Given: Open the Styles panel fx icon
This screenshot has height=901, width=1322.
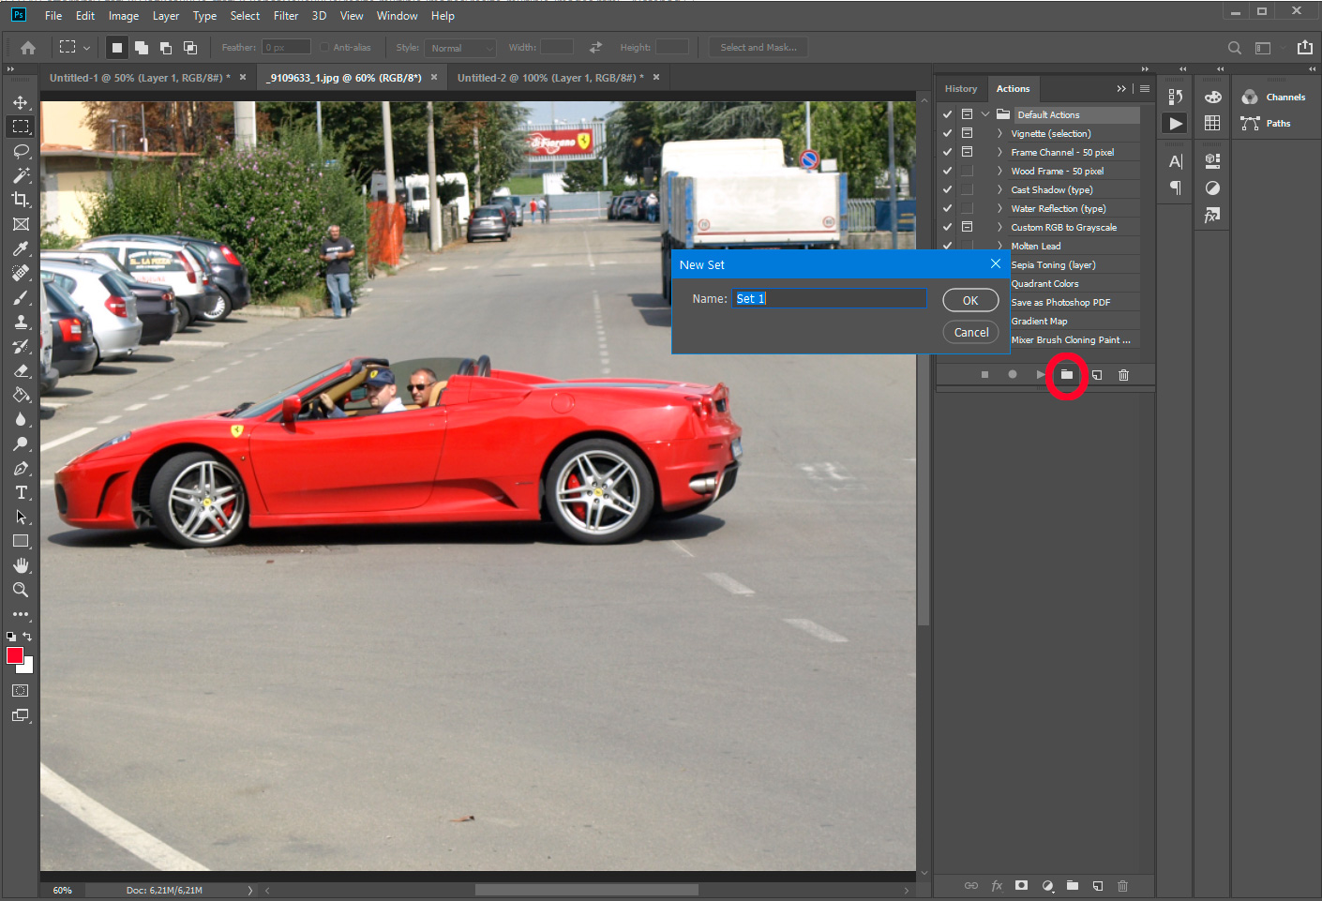Looking at the screenshot, I should 1211,215.
